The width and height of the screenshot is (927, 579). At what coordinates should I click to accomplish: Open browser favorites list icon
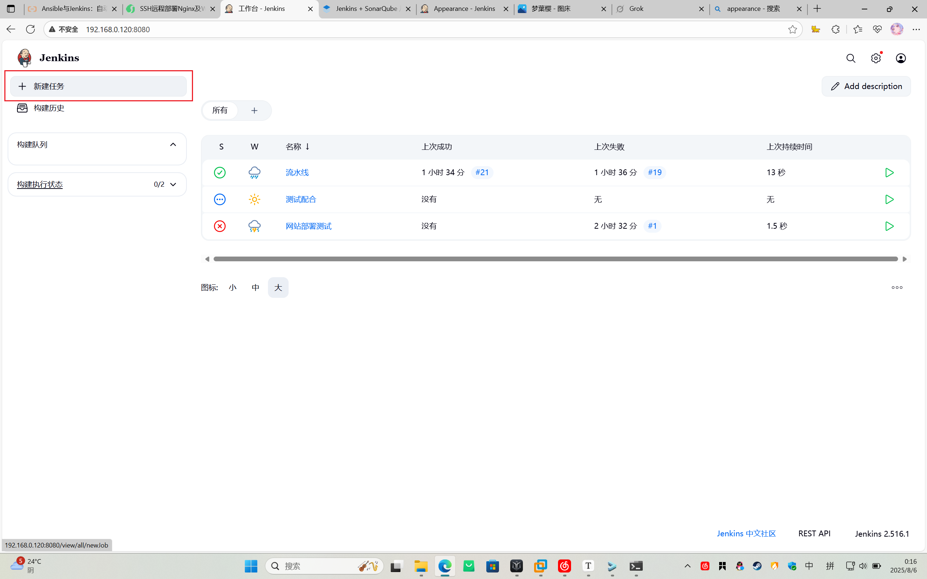pyautogui.click(x=858, y=29)
